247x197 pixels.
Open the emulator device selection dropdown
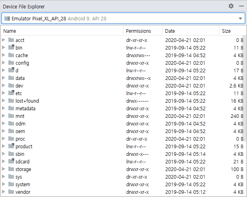[x=240, y=18]
